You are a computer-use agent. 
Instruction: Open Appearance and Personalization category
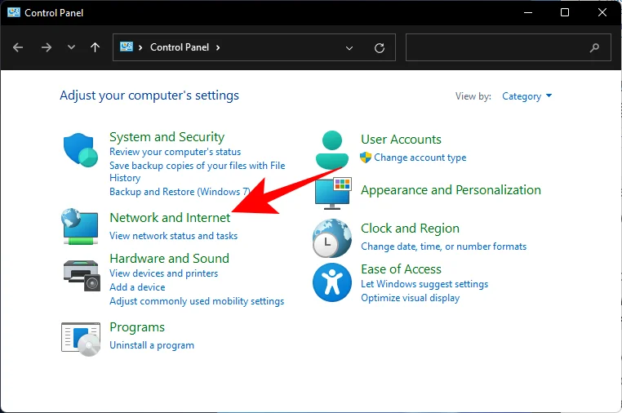point(451,190)
